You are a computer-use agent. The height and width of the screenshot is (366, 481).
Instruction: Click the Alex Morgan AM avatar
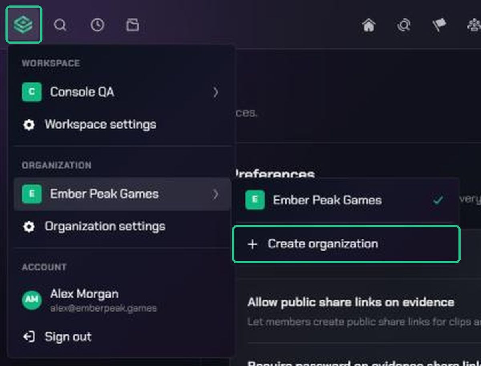(32, 300)
